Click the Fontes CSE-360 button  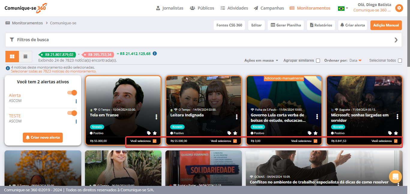229,25
